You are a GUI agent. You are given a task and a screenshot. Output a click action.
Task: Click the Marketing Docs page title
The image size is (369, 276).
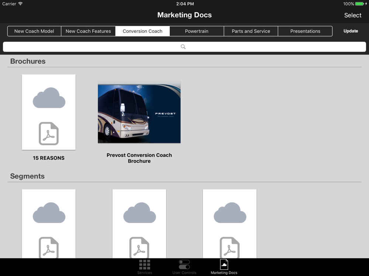pyautogui.click(x=184, y=15)
